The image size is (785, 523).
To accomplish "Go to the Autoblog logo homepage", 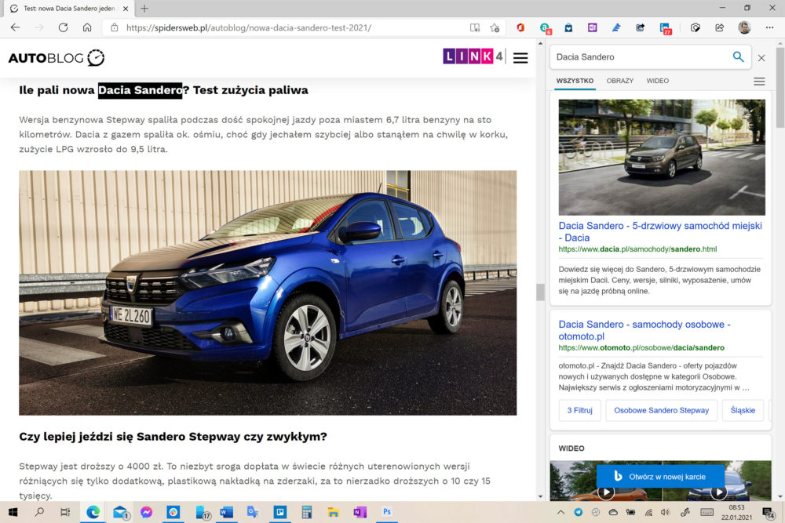I will point(56,58).
